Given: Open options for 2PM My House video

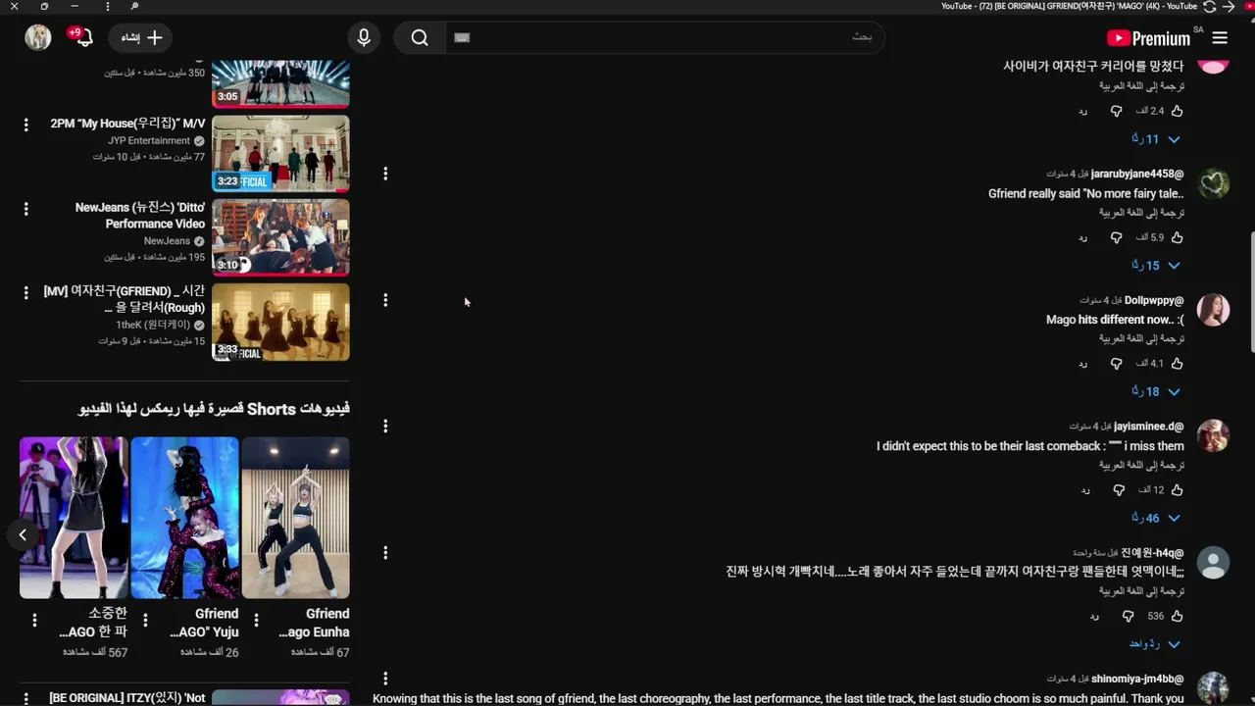Looking at the screenshot, I should (26, 125).
